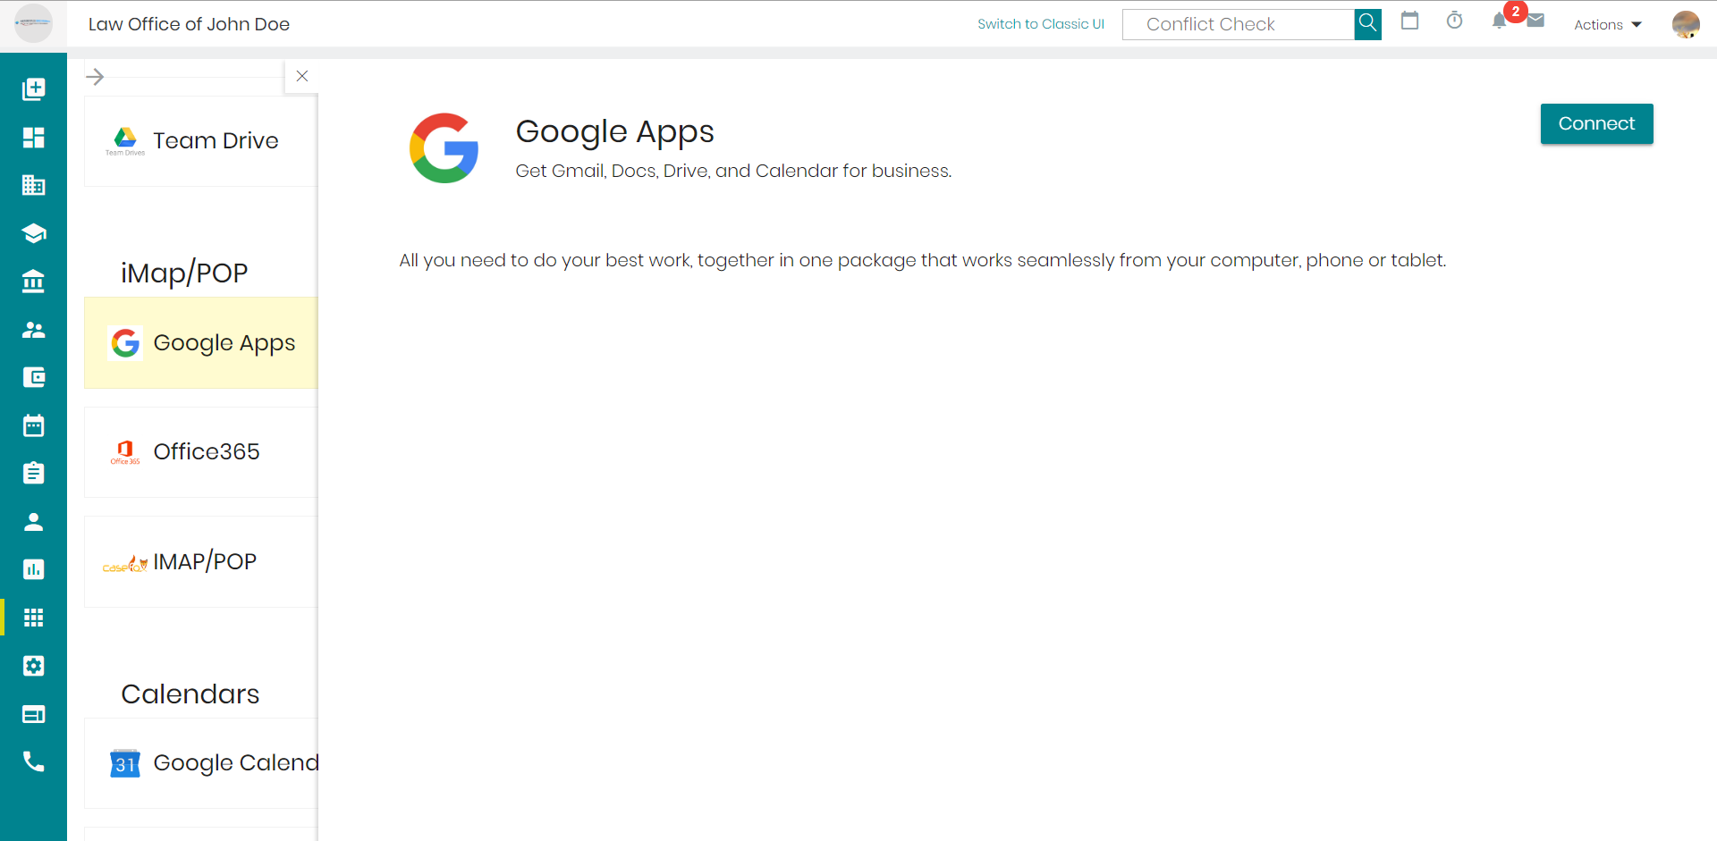Open the phone sidebar icon
Viewport: 1717px width, 841px height.
(x=33, y=761)
